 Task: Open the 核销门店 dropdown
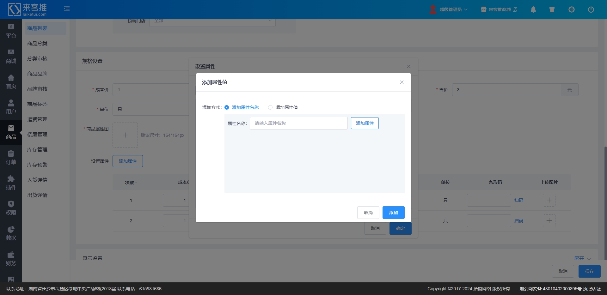(212, 21)
